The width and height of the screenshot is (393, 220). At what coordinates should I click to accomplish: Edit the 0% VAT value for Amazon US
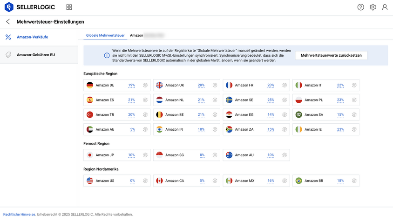(133, 181)
